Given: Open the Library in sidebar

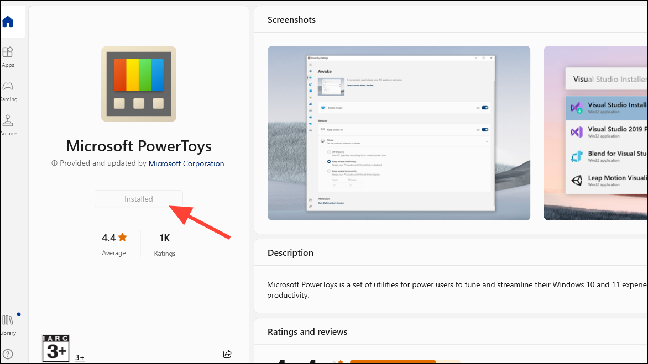Looking at the screenshot, I should [8, 324].
